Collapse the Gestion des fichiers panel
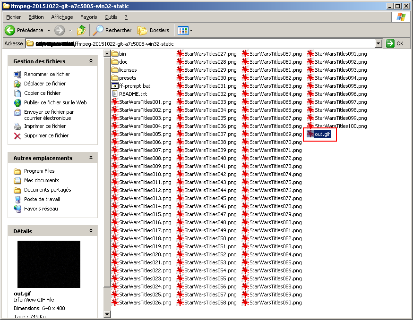This screenshot has width=413, height=320. pyautogui.click(x=91, y=61)
